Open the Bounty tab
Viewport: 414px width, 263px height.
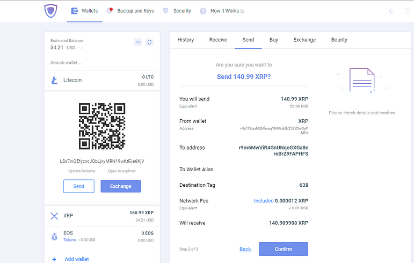pos(339,40)
